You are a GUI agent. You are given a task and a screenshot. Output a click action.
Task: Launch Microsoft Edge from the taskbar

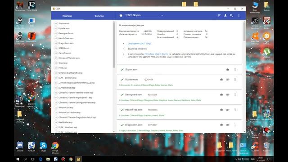tap(40, 159)
